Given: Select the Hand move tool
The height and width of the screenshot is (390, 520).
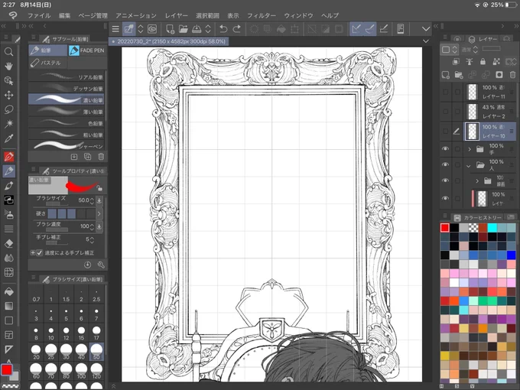Looking at the screenshot, I should click(8, 66).
